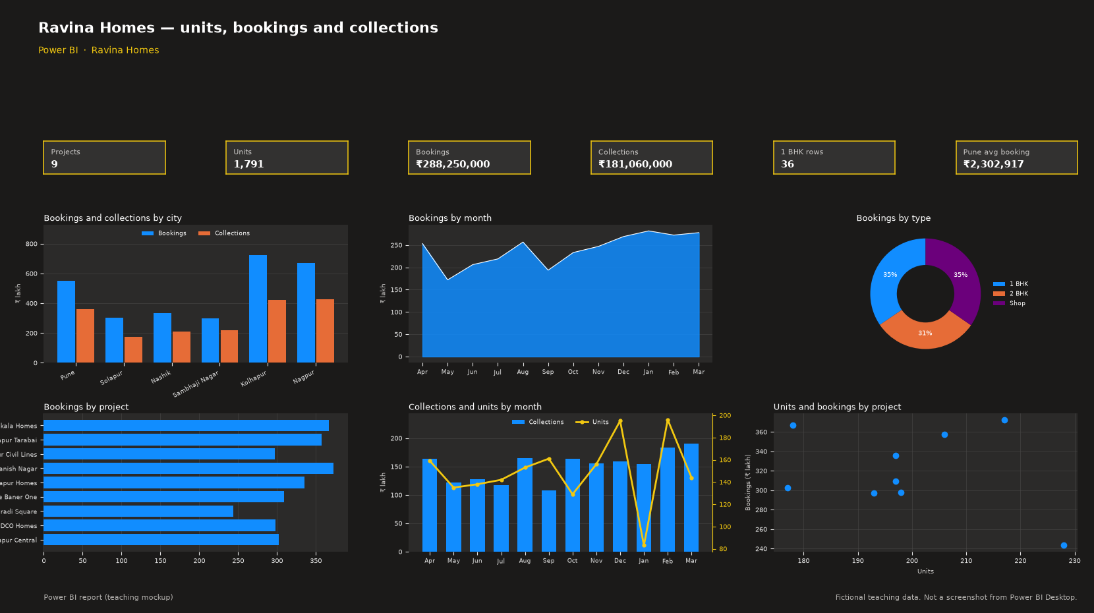Select the Baner One project bar
Image resolution: width=1094 pixels, height=613 pixels.
pos(163,497)
